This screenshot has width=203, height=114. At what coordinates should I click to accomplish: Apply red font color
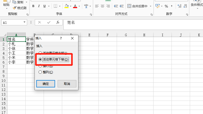[75, 6]
